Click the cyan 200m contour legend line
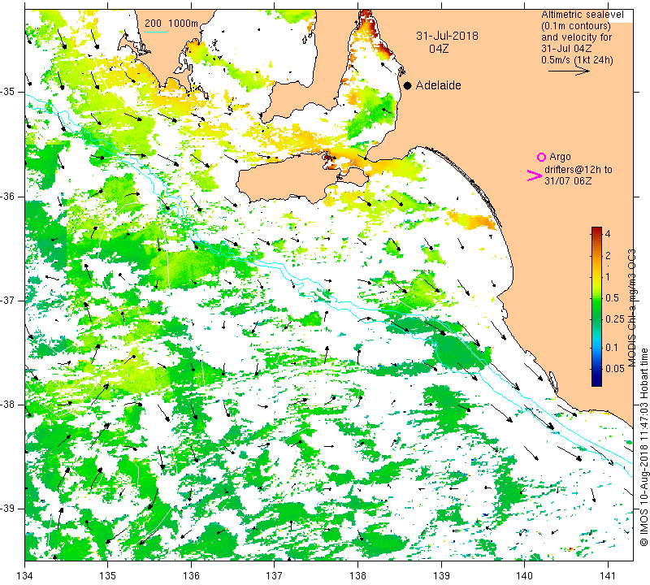 click(x=156, y=32)
